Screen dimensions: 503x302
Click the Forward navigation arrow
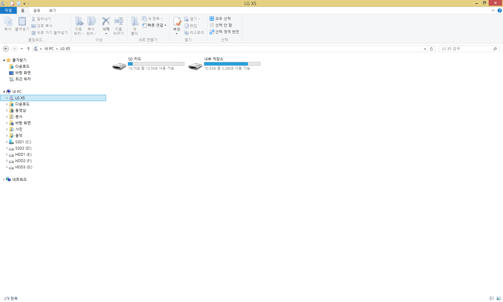[14, 49]
